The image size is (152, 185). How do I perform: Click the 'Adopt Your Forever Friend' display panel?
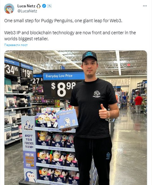click(x=29, y=142)
